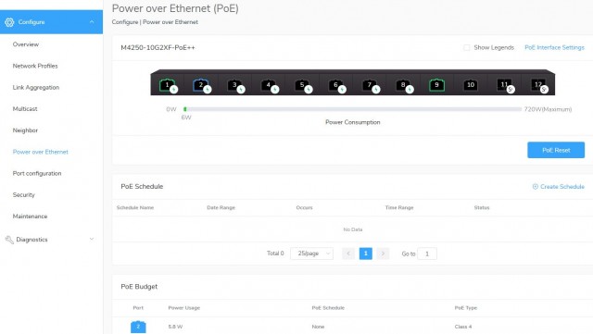Viewport: 593px width, 334px height.
Task: Open Port configuration in sidebar
Action: point(37,173)
